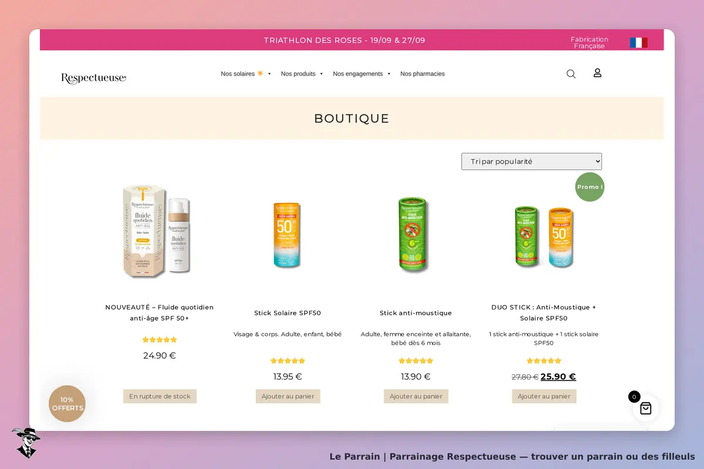Click the cart item count badge

tap(634, 397)
